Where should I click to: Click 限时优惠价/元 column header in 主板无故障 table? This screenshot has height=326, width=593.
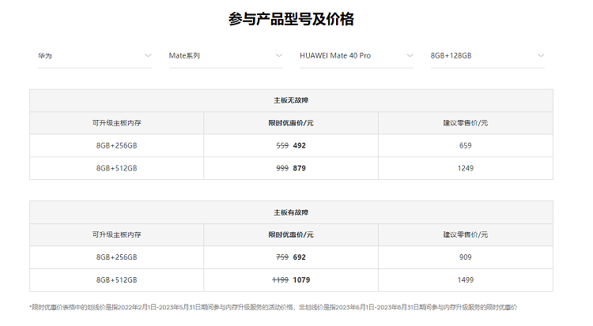291,123
